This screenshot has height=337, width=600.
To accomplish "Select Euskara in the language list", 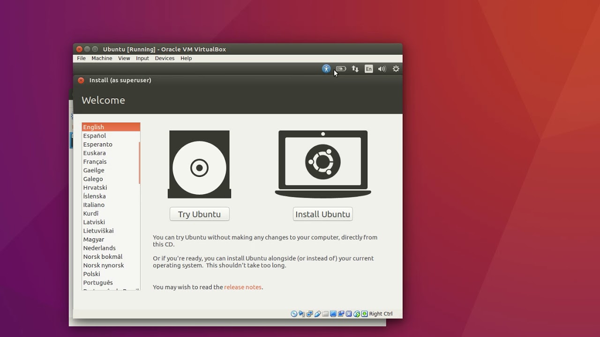I will 111,153.
